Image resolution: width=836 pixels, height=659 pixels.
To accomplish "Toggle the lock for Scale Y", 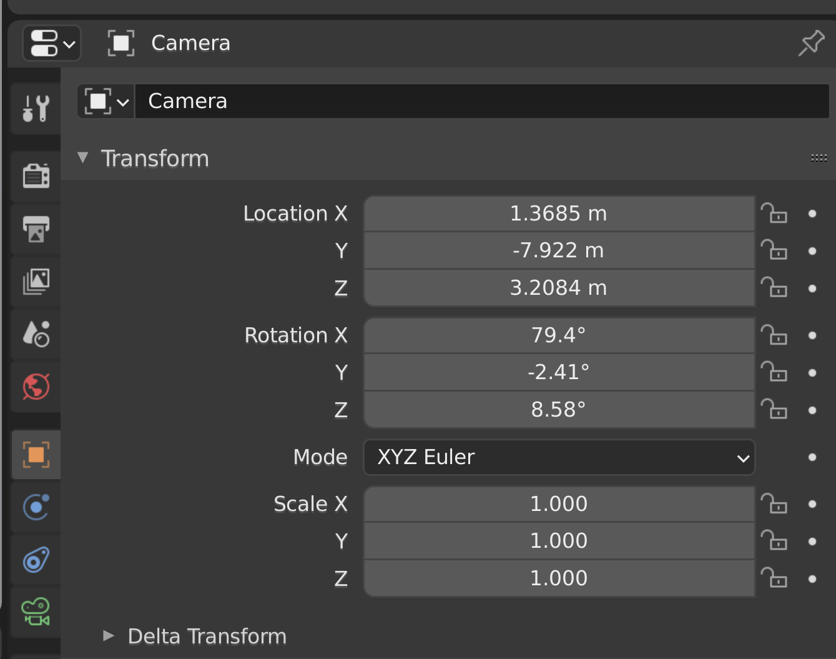I will point(774,541).
